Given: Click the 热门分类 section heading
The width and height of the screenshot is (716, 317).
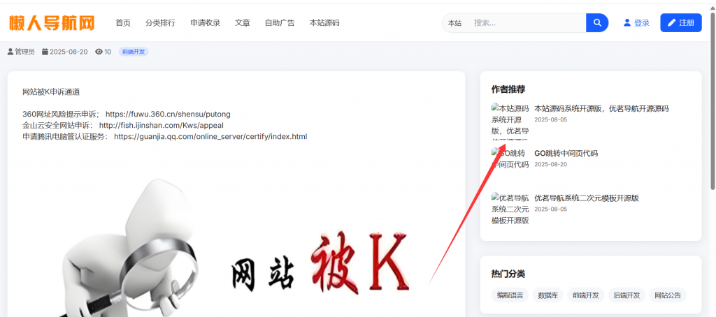Looking at the screenshot, I should pyautogui.click(x=508, y=274).
